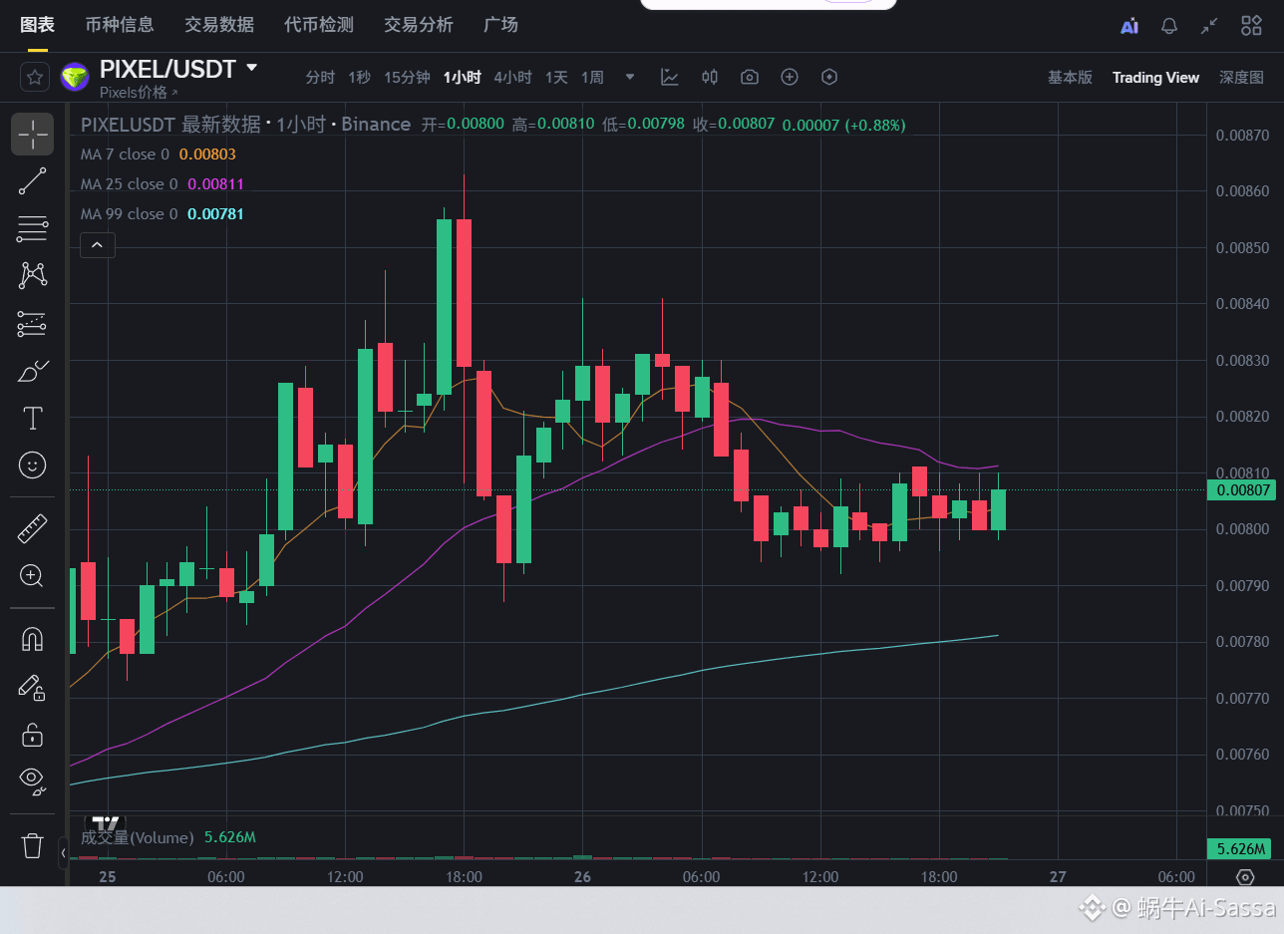Toggle lock all drawings
Screen dimensions: 1284x934
[x=33, y=735]
